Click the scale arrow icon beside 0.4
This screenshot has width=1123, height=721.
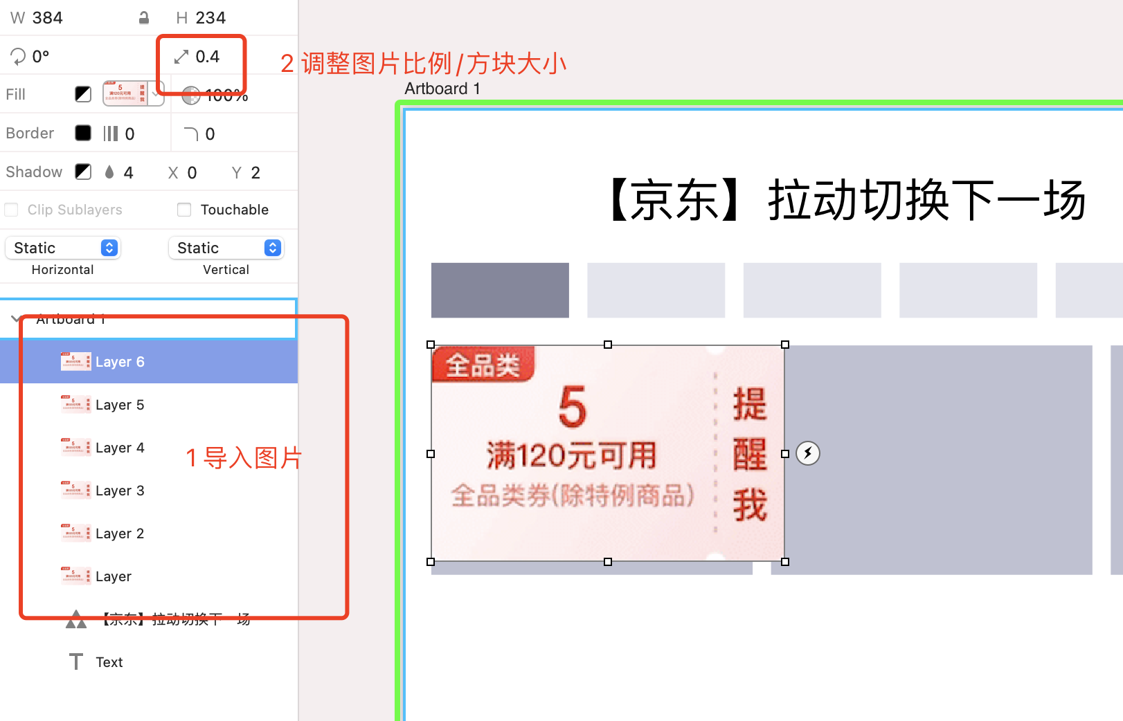point(181,57)
